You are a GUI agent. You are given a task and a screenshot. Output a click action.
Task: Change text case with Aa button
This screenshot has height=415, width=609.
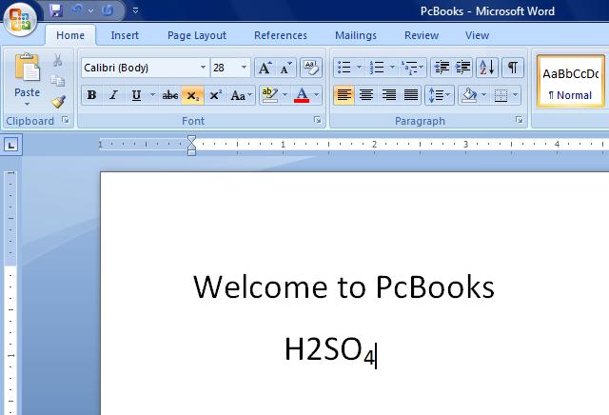click(241, 95)
